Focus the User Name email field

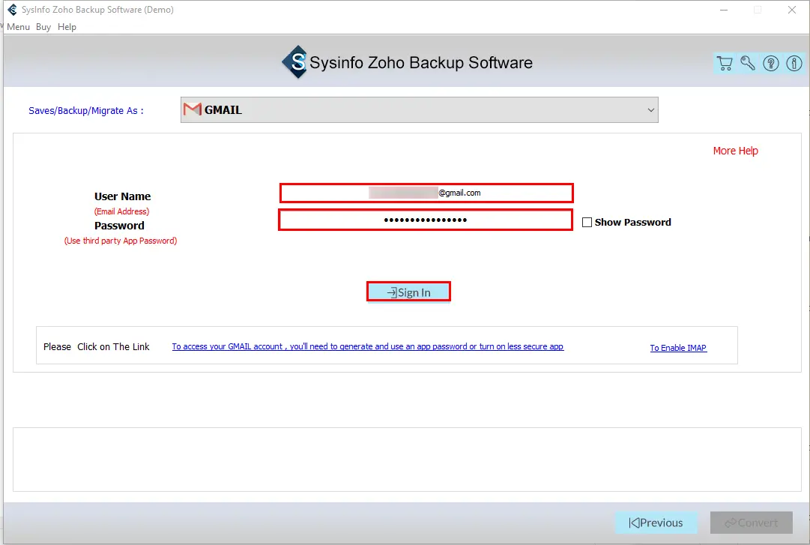coord(426,193)
